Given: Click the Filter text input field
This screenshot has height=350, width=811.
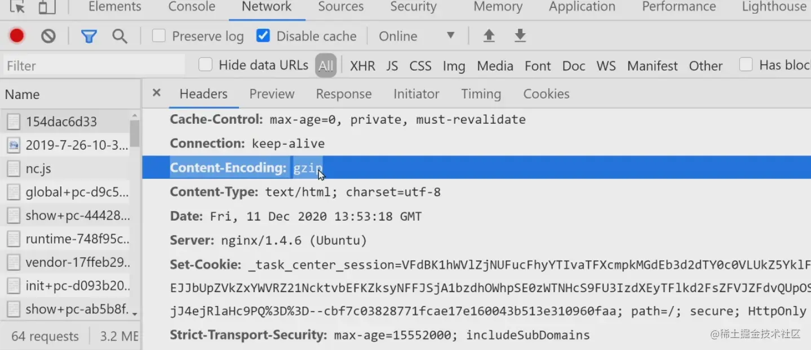Looking at the screenshot, I should [x=94, y=66].
